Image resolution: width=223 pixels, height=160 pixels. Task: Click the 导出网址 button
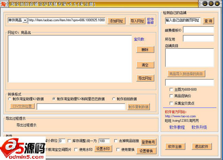pos(145,78)
